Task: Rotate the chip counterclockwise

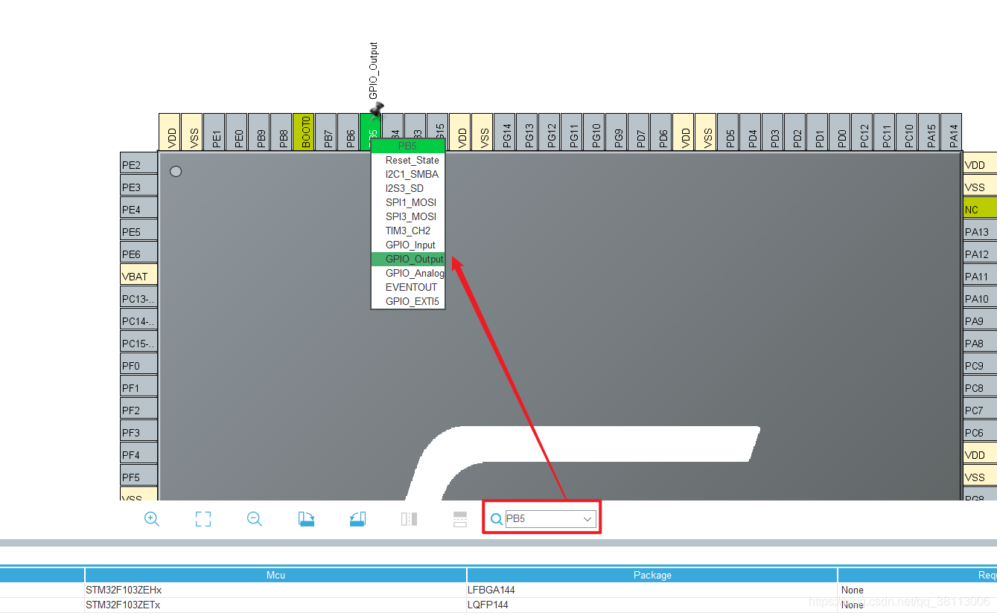Action: click(x=357, y=518)
